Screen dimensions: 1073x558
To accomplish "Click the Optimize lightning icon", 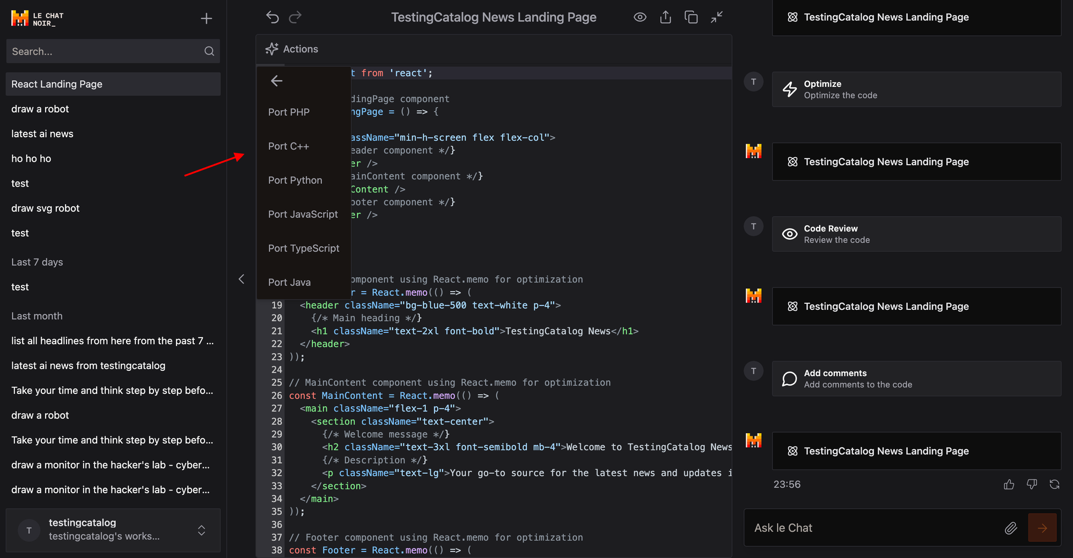I will pyautogui.click(x=790, y=90).
